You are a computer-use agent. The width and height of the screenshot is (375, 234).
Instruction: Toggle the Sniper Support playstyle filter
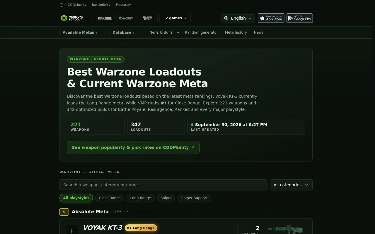pos(194,198)
